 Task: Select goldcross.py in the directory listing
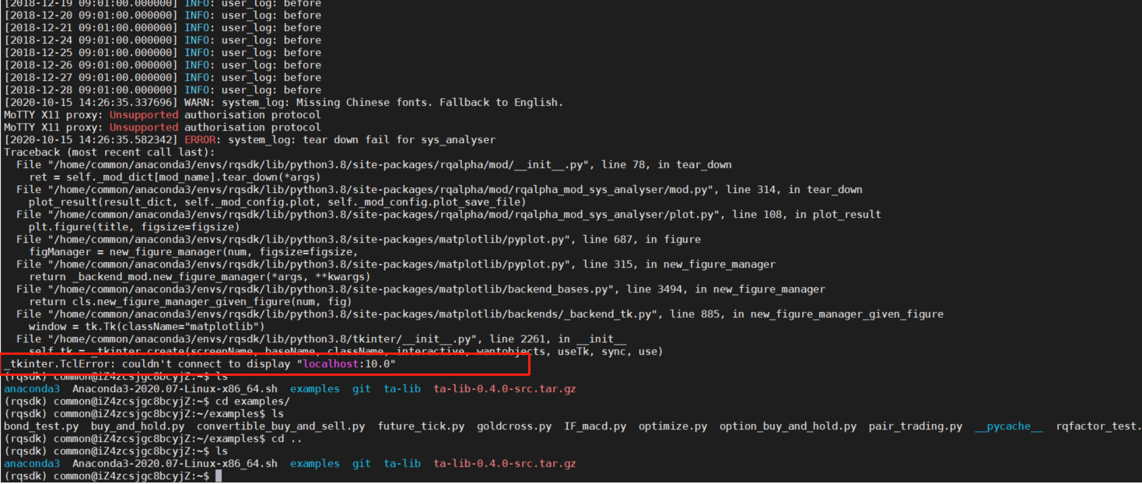(x=514, y=426)
